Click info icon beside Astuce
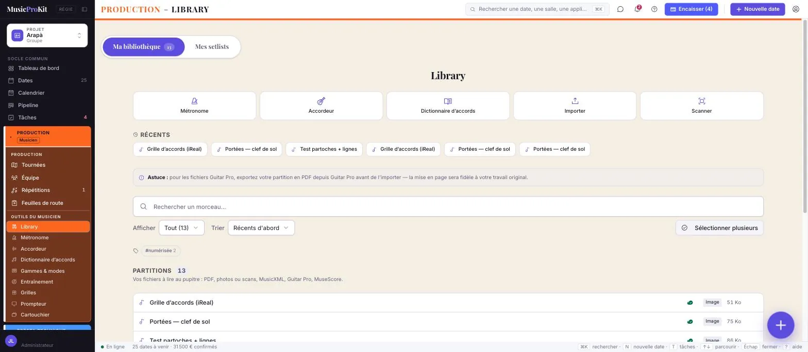 coord(142,178)
